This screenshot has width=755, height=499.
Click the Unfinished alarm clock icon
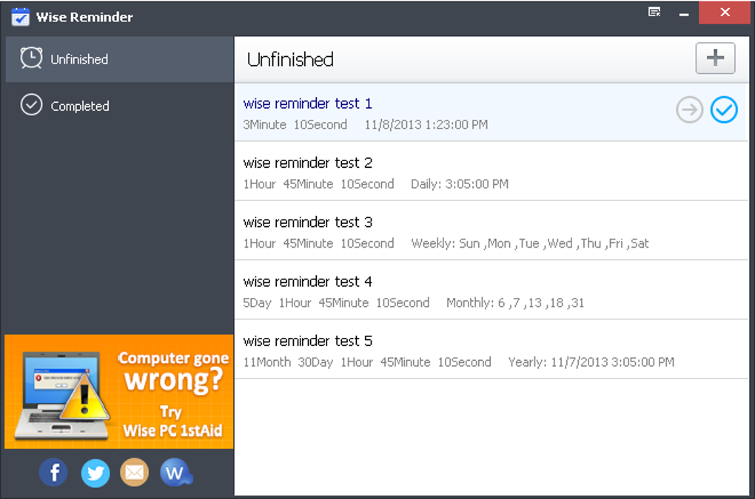[x=31, y=58]
